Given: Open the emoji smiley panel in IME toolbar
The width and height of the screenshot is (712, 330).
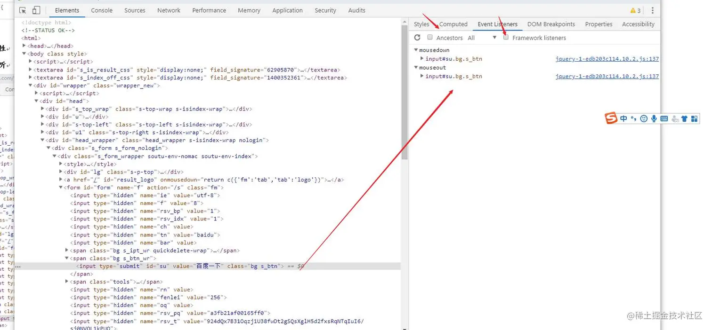Looking at the screenshot, I should 644,119.
